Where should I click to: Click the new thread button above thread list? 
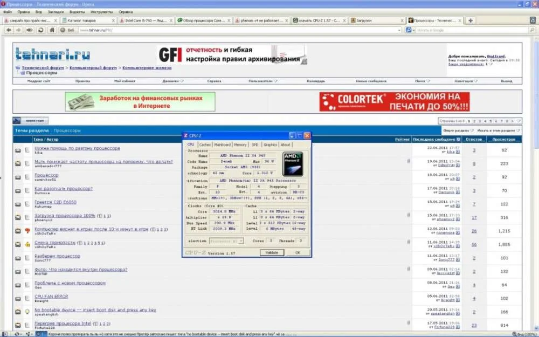(x=31, y=121)
